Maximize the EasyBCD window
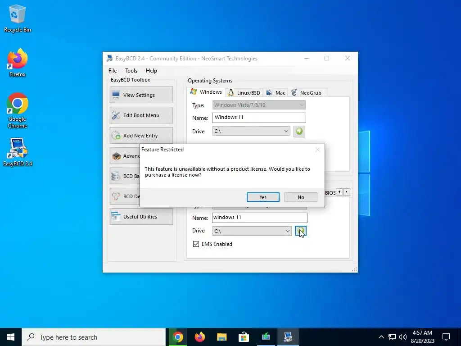The height and width of the screenshot is (346, 461). [327, 58]
